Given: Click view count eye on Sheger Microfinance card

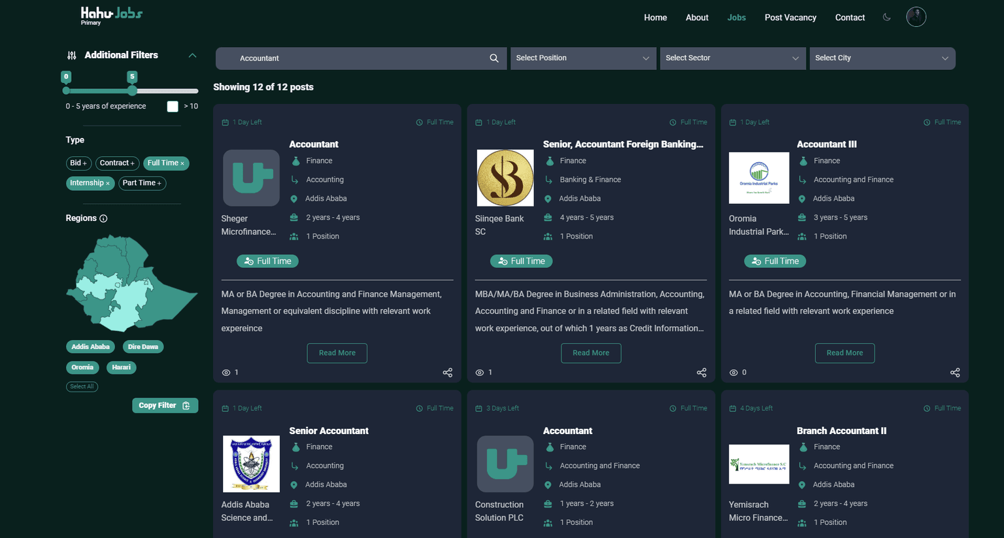Looking at the screenshot, I should (226, 373).
